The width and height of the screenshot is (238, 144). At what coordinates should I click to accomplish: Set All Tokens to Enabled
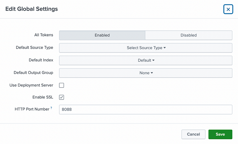point(102,35)
